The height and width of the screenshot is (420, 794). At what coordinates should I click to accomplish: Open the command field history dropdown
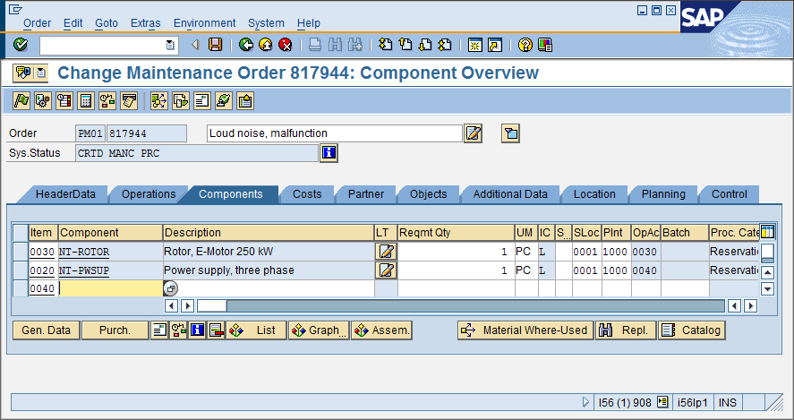coord(170,45)
